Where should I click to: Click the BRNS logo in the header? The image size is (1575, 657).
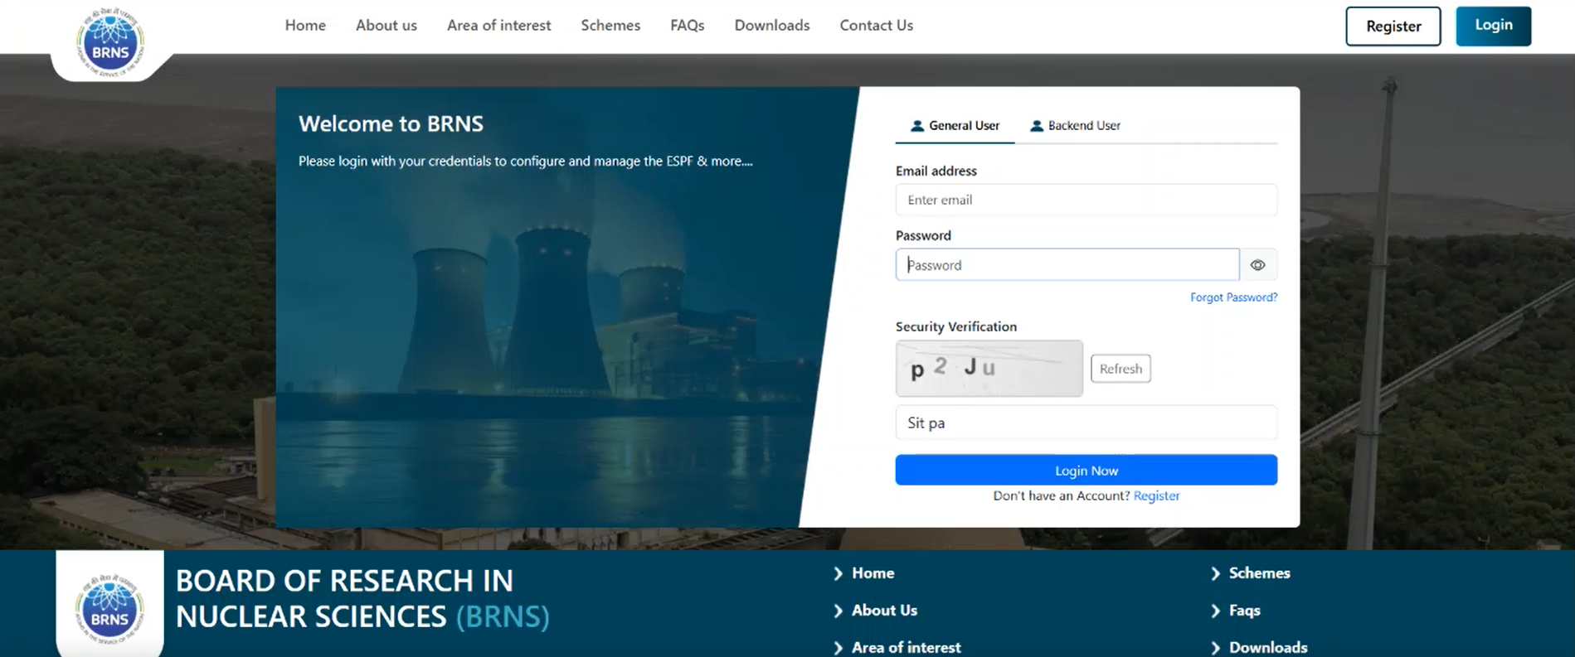point(110,42)
